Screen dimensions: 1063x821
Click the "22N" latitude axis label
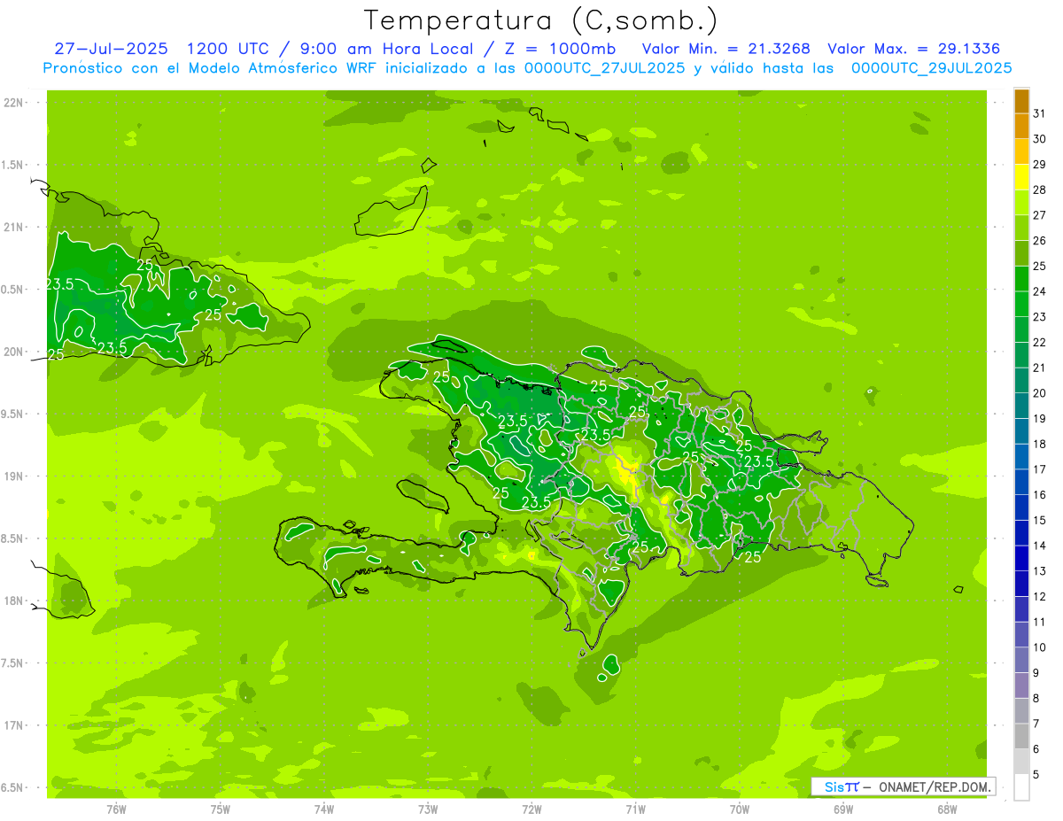(x=14, y=103)
